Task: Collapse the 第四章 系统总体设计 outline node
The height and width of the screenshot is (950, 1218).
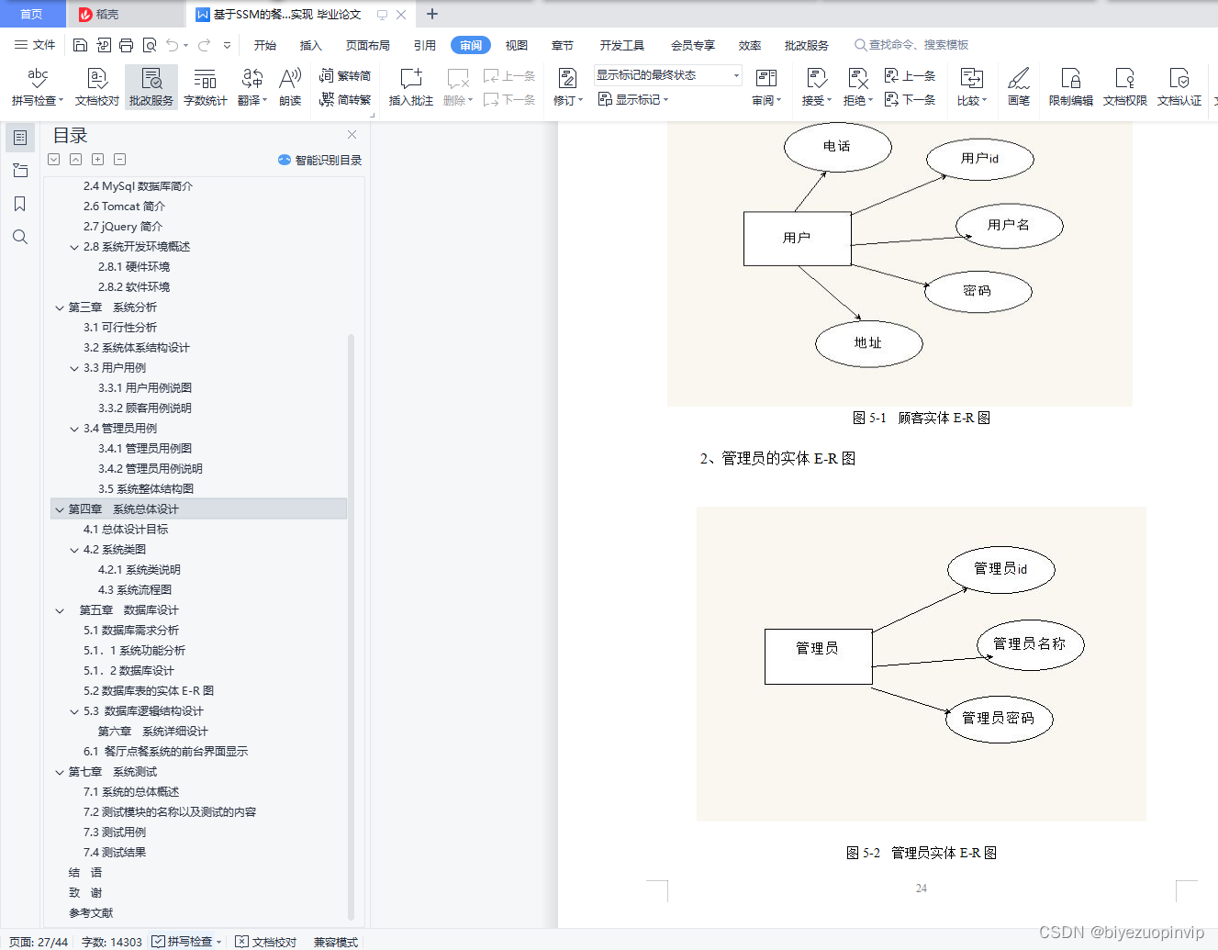Action: pyautogui.click(x=60, y=509)
